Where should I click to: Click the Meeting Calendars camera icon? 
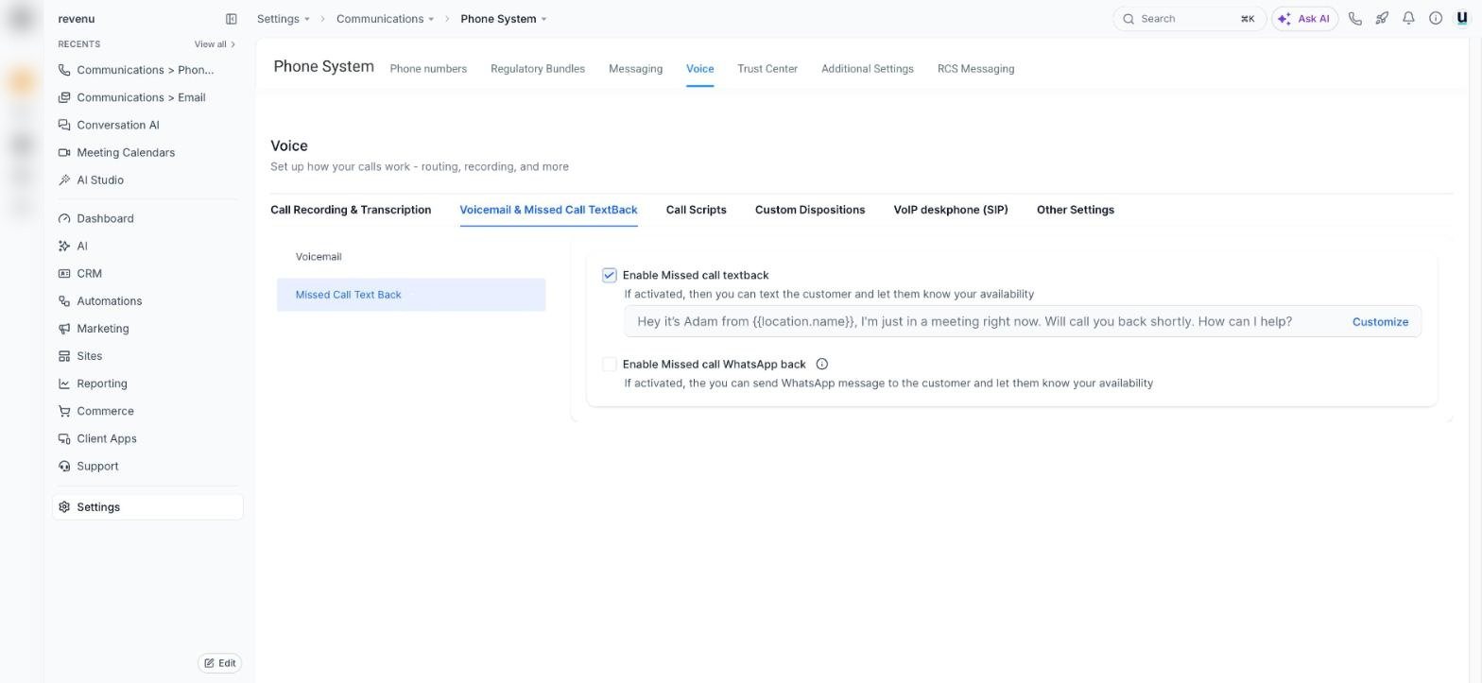point(64,153)
